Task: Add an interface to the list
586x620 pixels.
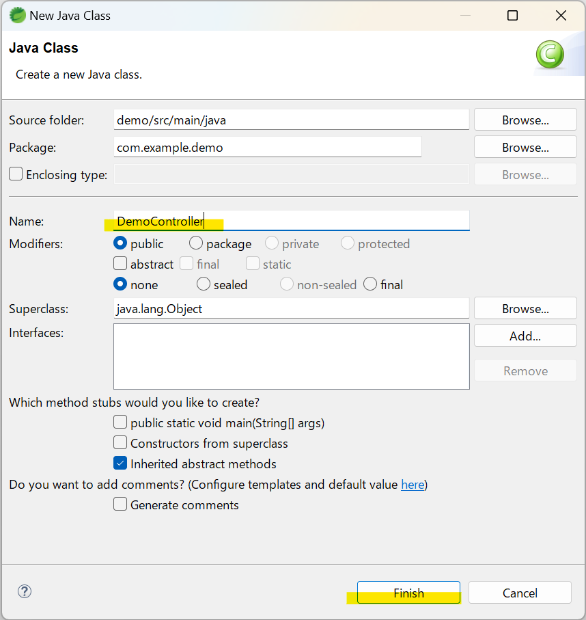Action: pyautogui.click(x=525, y=335)
